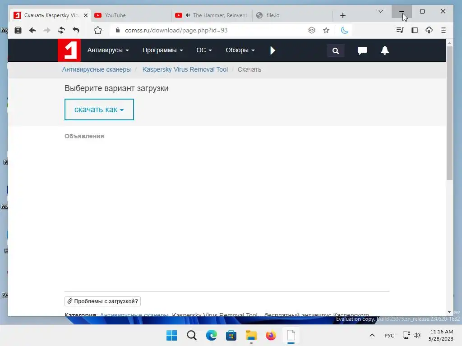Image resolution: width=462 pixels, height=346 pixels.
Task: Click the red Comss site logo
Action: [x=69, y=50]
